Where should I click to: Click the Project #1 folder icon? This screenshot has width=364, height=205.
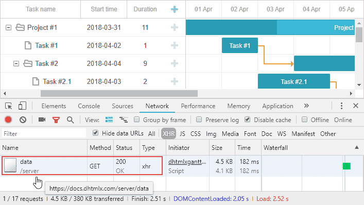coord(20,27)
